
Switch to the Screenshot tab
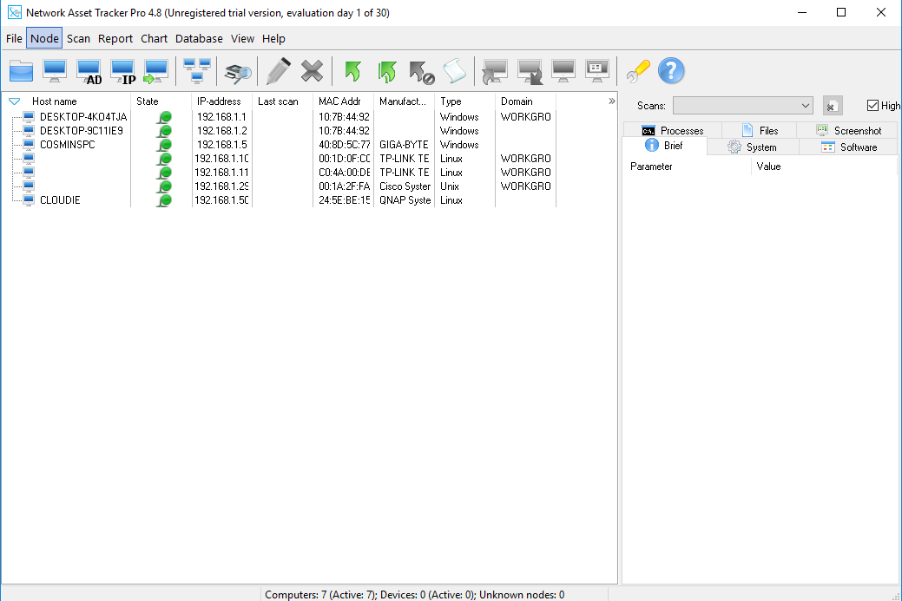click(x=848, y=130)
